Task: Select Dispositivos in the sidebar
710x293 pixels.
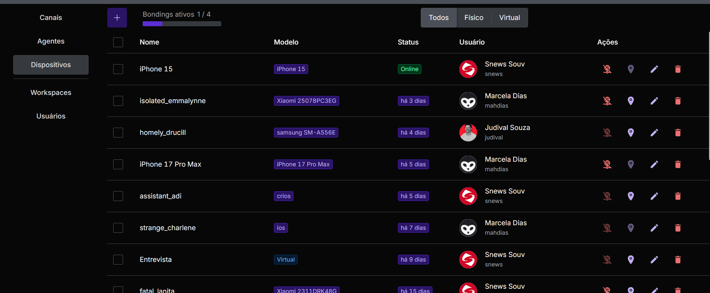Action: pos(51,65)
